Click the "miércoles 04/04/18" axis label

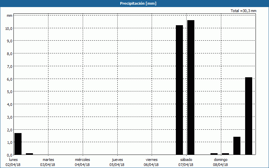pyautogui.click(x=82, y=162)
